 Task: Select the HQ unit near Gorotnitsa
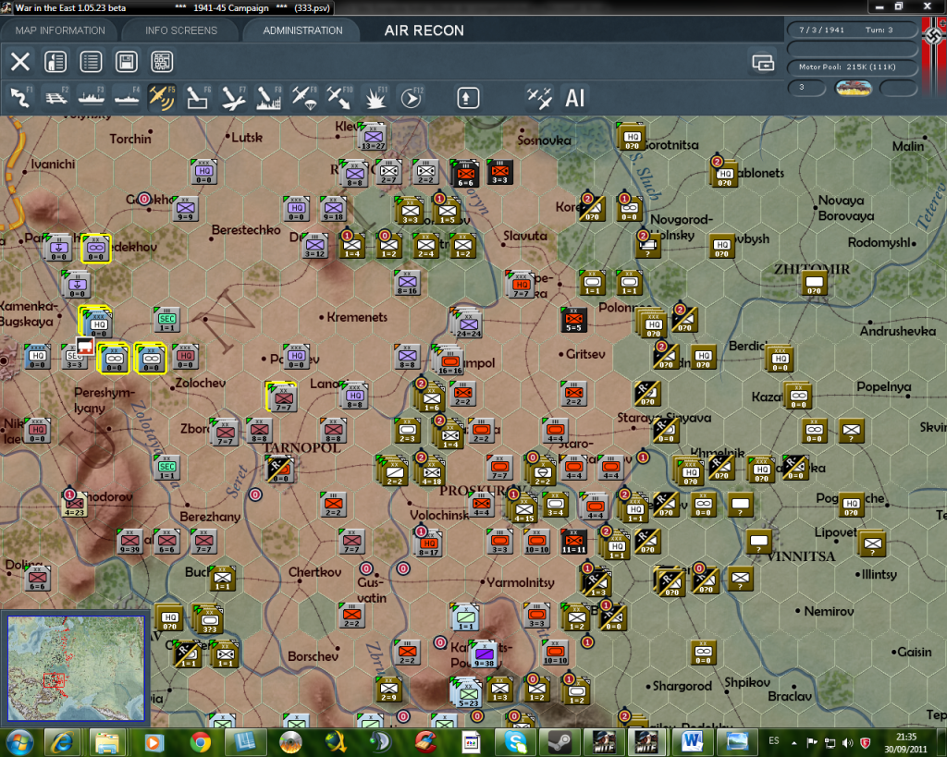(632, 138)
